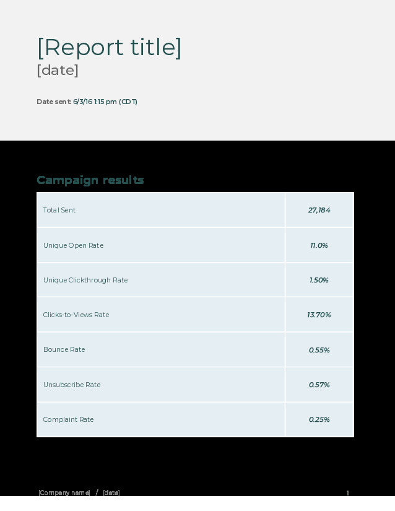The height and width of the screenshot is (511, 395).
Task: Click the [Company name] footer placeholder
Action: [64, 493]
